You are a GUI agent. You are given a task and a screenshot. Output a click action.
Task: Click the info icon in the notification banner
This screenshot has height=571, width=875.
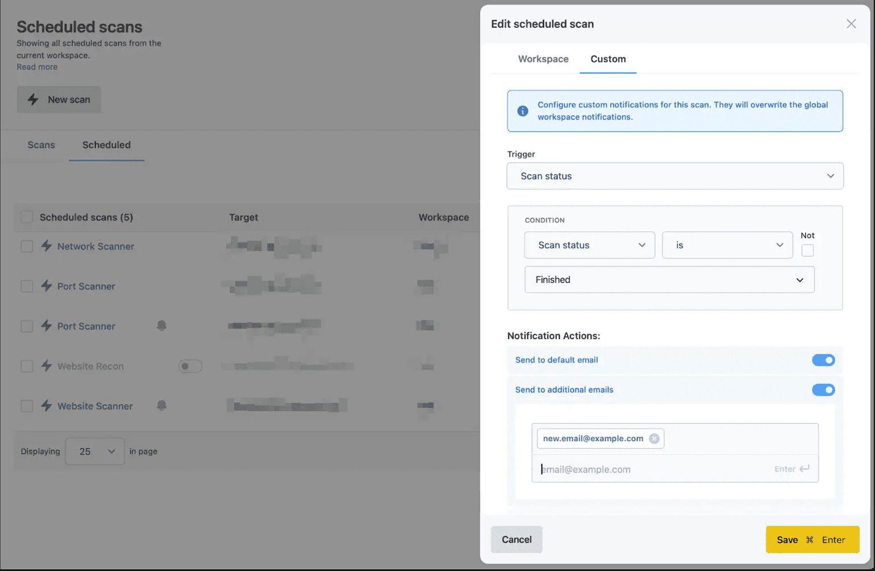tap(522, 111)
